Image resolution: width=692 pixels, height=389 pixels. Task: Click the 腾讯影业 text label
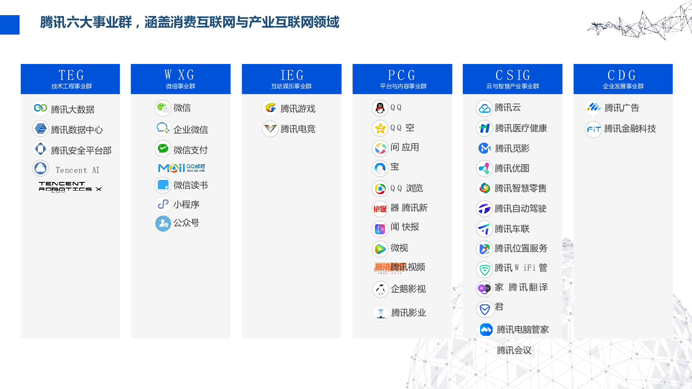409,313
